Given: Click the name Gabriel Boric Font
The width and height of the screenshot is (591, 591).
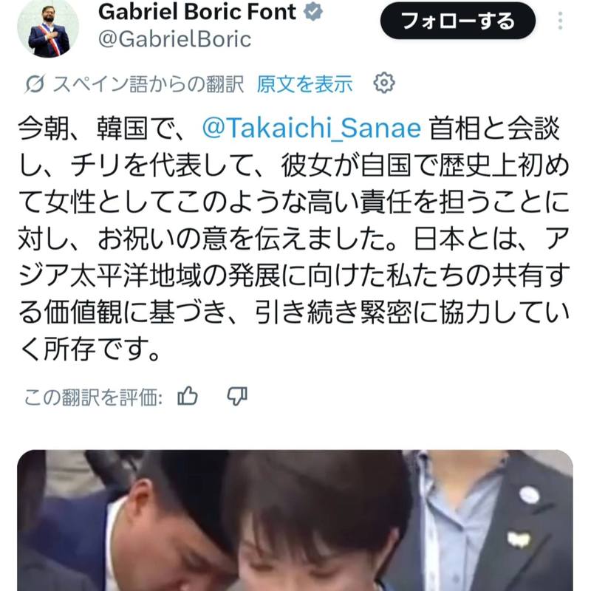Looking at the screenshot, I should pyautogui.click(x=197, y=12).
